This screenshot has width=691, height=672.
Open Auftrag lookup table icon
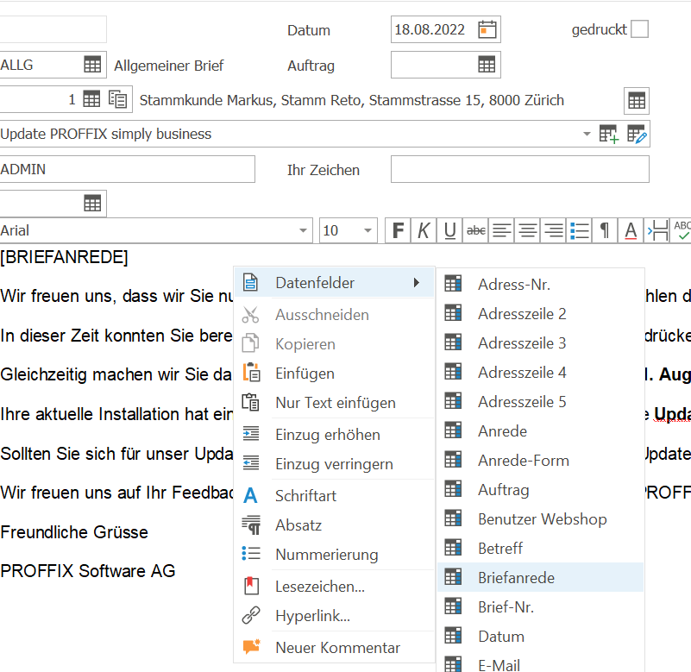487,65
